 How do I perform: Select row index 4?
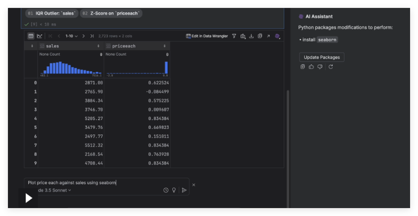[x=35, y=118]
